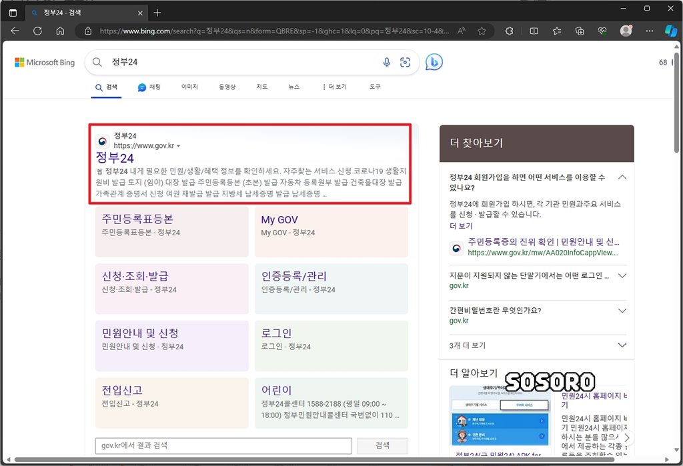Toggle split screen icon
This screenshot has height=466, width=683.
coord(534,31)
